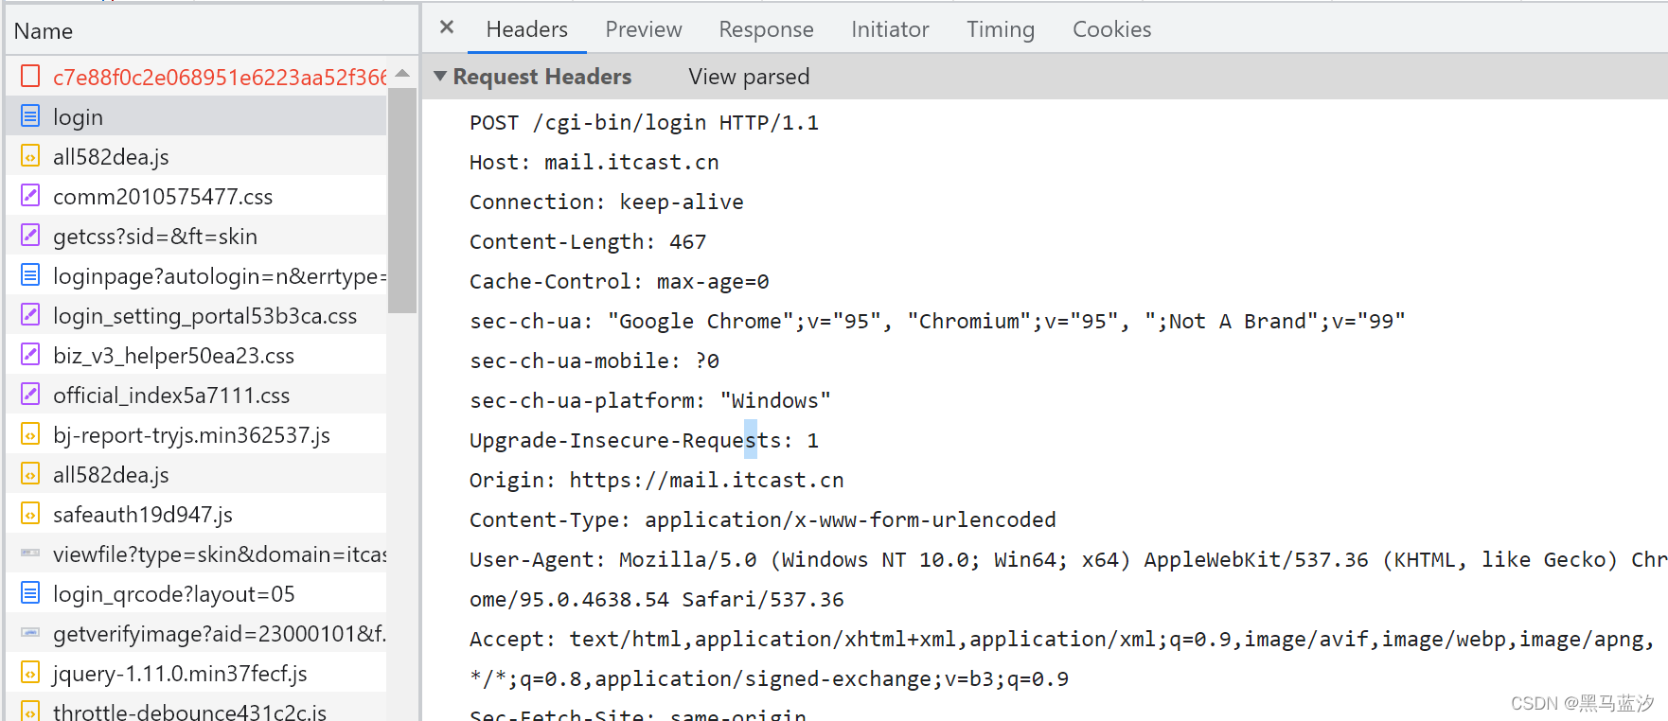Click the Name column header
Image resolution: width=1668 pixels, height=721 pixels.
[x=44, y=31]
